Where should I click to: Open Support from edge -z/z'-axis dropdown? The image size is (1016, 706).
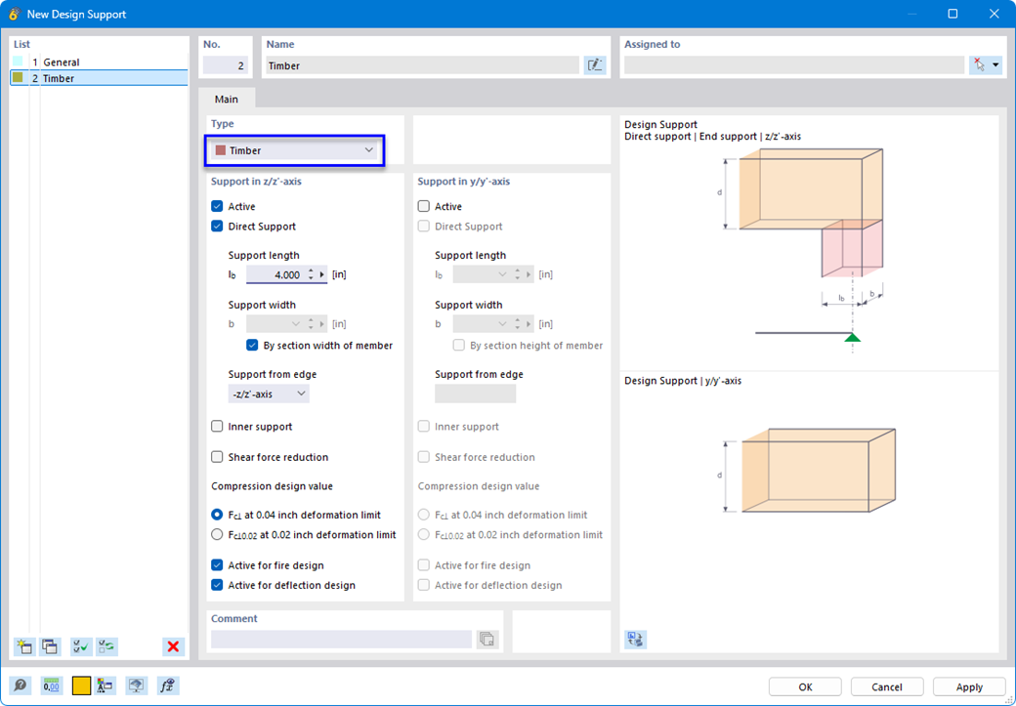269,394
